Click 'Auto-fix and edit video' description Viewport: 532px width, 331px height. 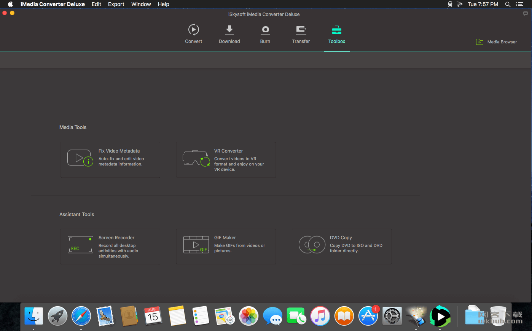[x=121, y=159]
